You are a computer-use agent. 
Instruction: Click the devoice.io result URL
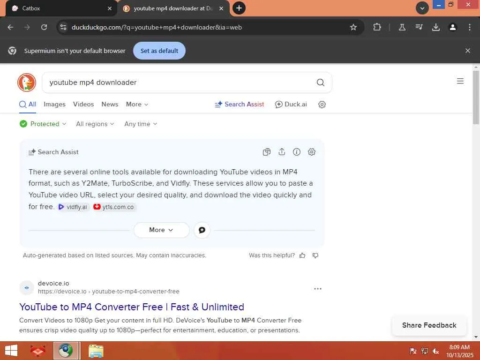(x=109, y=292)
